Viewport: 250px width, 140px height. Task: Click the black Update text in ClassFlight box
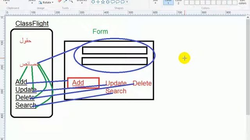click(x=26, y=90)
